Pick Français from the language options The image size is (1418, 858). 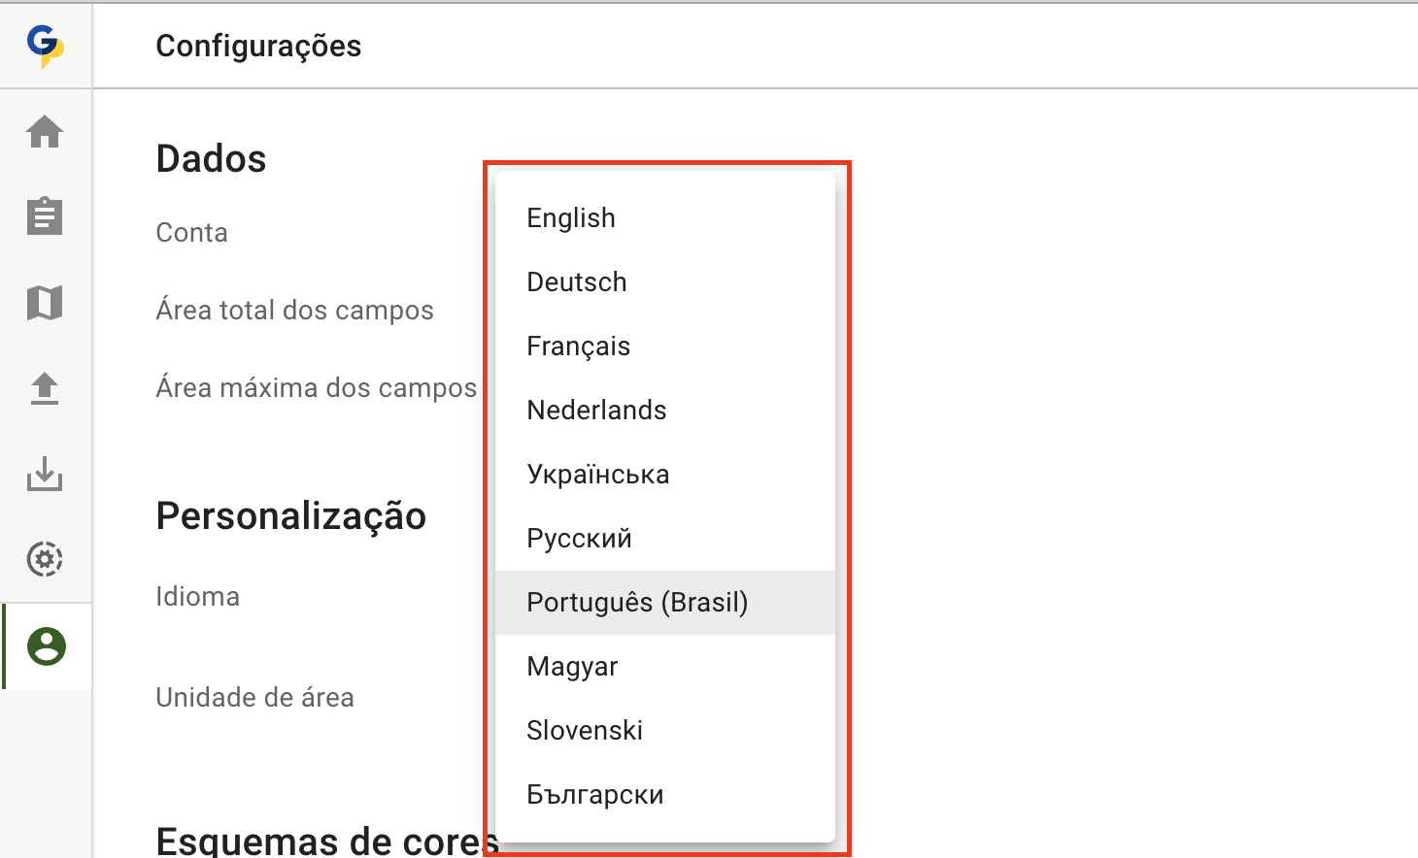pyautogui.click(x=579, y=346)
